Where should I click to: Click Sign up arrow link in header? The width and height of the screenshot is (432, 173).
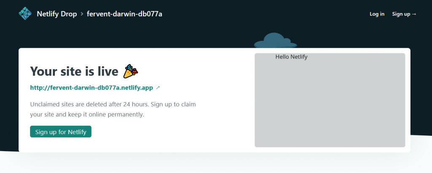tap(404, 14)
